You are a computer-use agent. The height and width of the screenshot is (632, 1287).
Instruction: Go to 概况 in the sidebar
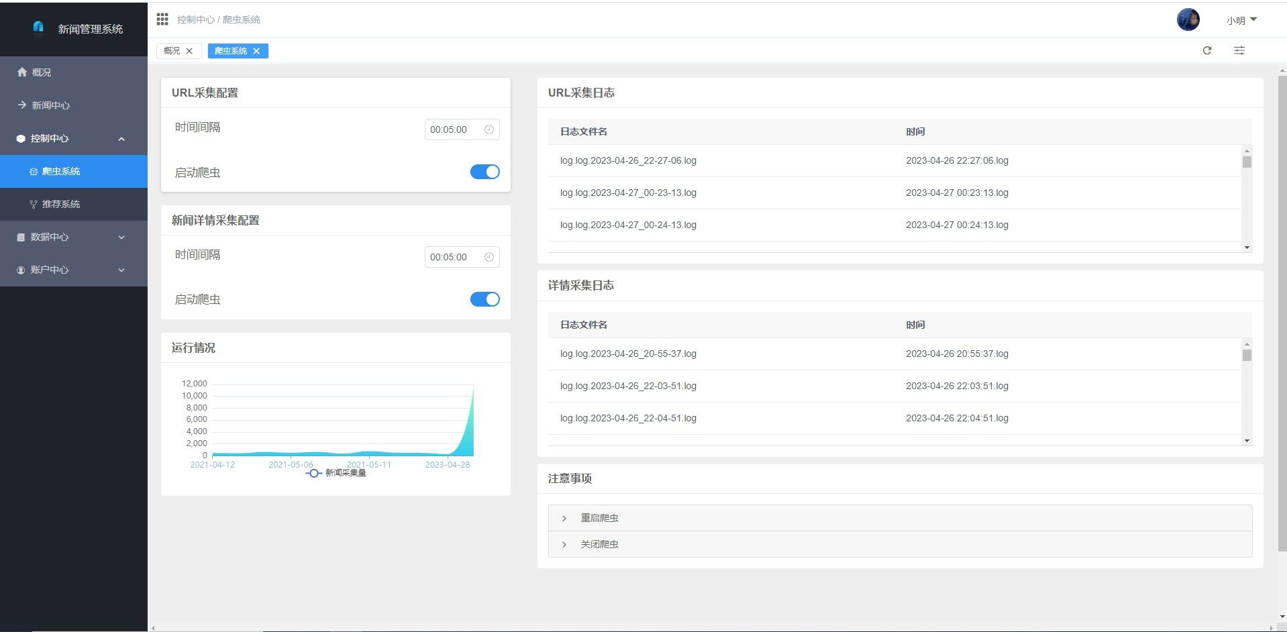[x=41, y=72]
